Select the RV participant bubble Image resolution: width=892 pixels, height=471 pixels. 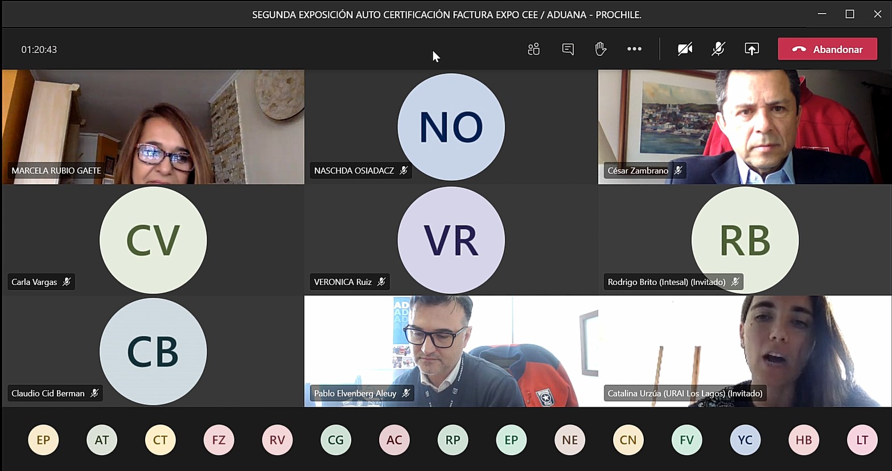(x=277, y=440)
